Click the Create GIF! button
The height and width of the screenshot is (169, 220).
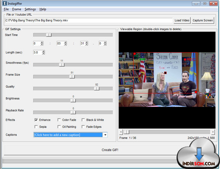pyautogui.click(x=110, y=150)
